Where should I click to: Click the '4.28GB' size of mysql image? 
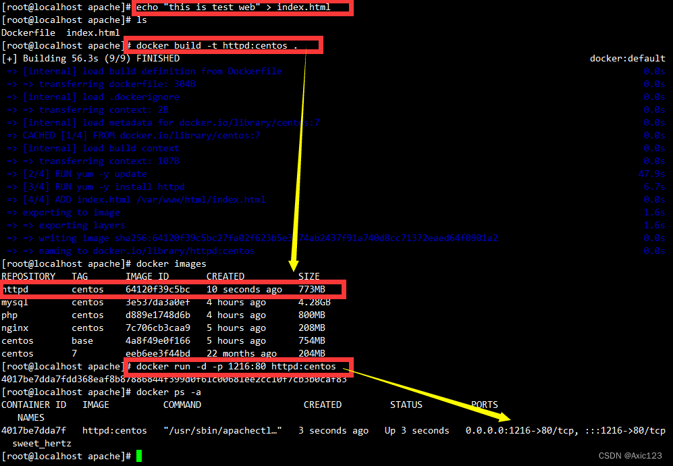(x=314, y=303)
